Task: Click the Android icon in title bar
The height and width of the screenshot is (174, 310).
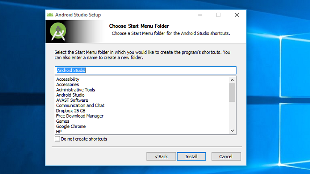Action: pyautogui.click(x=50, y=15)
